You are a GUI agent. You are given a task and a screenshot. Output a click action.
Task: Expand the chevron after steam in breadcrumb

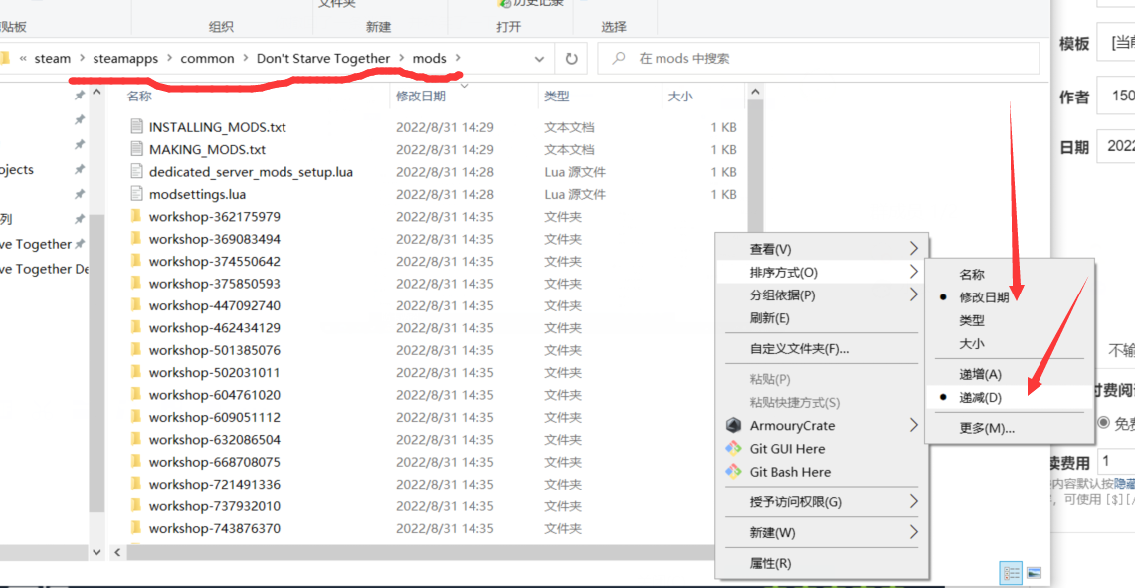[x=82, y=59]
